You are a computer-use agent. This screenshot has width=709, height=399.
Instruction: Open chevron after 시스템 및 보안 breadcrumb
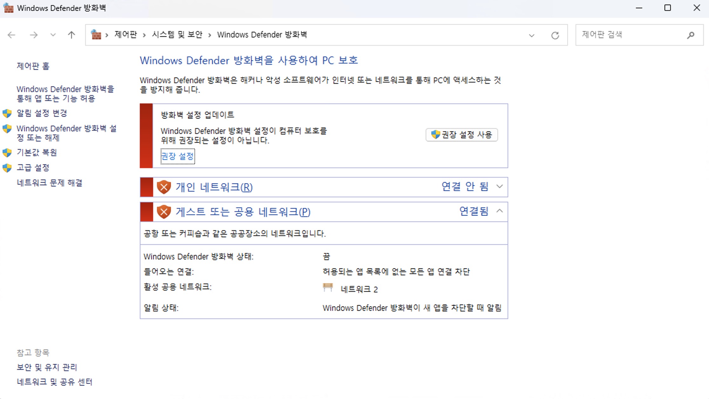210,35
